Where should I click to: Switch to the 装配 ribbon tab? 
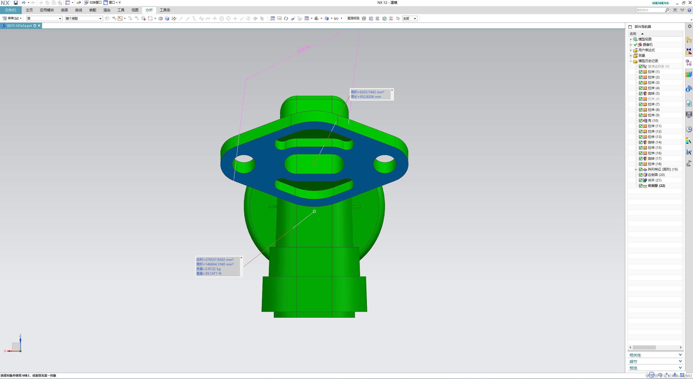pyautogui.click(x=93, y=10)
